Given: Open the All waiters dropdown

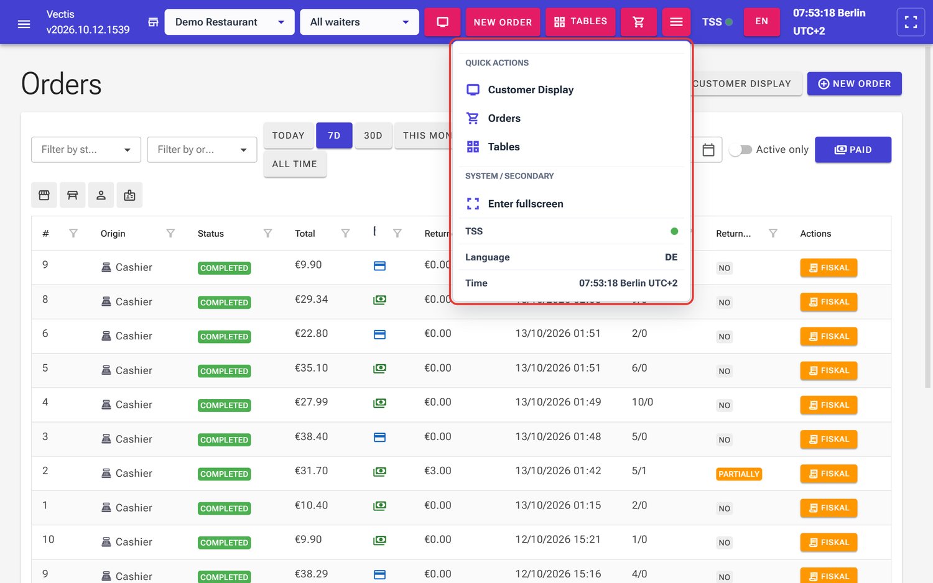Looking at the screenshot, I should (360, 22).
